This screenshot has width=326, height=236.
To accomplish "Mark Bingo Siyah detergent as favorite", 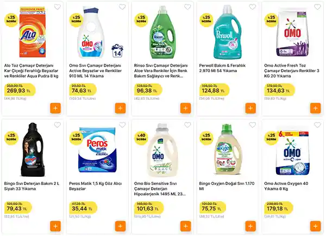I will click(x=57, y=125).
